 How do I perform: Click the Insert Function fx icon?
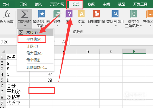pyautogui.click(x=7, y=14)
